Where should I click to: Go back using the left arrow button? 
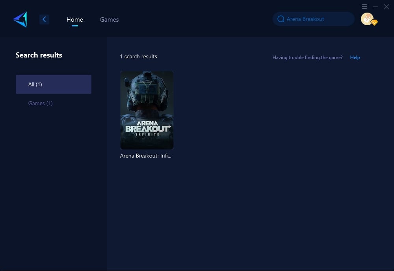(x=44, y=19)
